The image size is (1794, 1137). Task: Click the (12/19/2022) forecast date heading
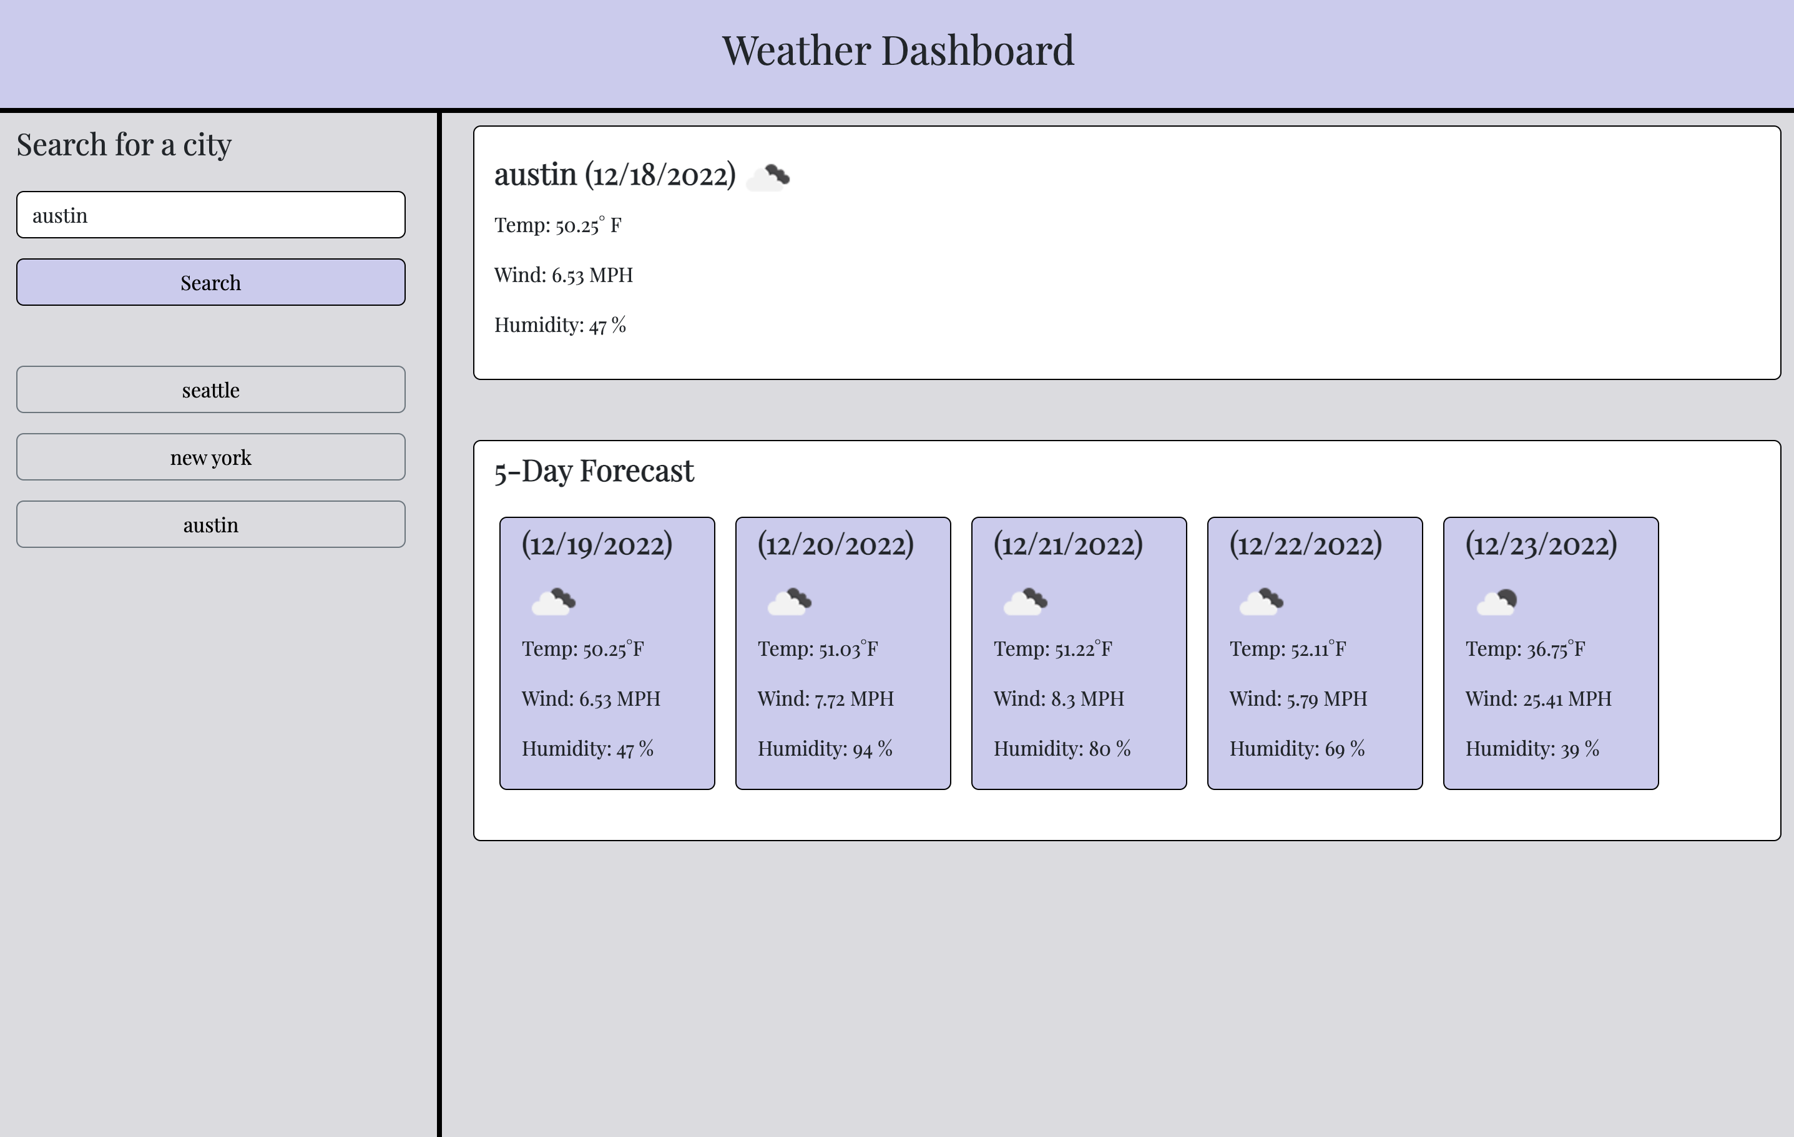(597, 544)
